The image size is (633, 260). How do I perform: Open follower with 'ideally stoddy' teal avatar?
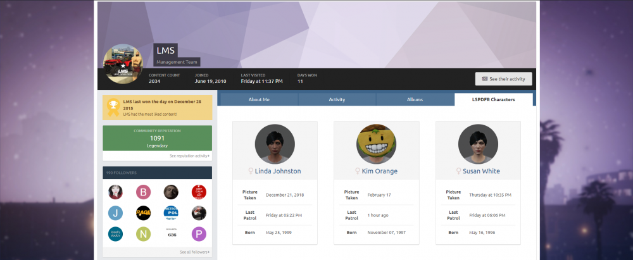coord(115,234)
